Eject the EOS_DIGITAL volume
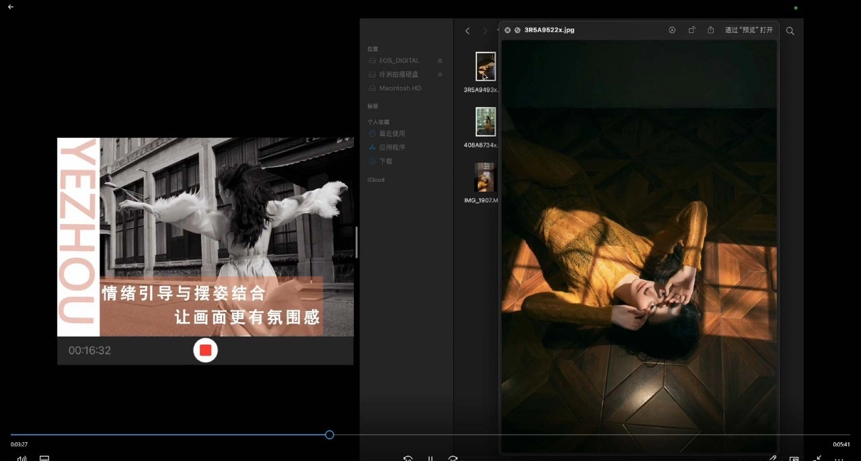The image size is (861, 461). click(x=440, y=61)
